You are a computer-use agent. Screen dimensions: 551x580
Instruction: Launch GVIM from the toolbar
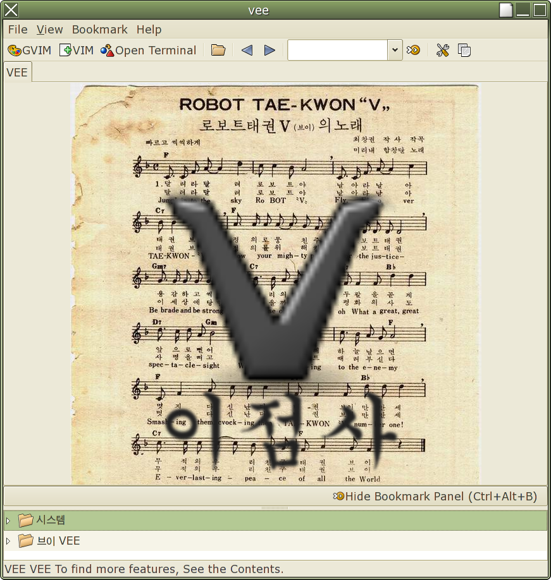click(29, 51)
